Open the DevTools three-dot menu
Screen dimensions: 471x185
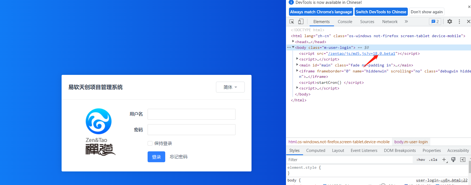(x=459, y=21)
